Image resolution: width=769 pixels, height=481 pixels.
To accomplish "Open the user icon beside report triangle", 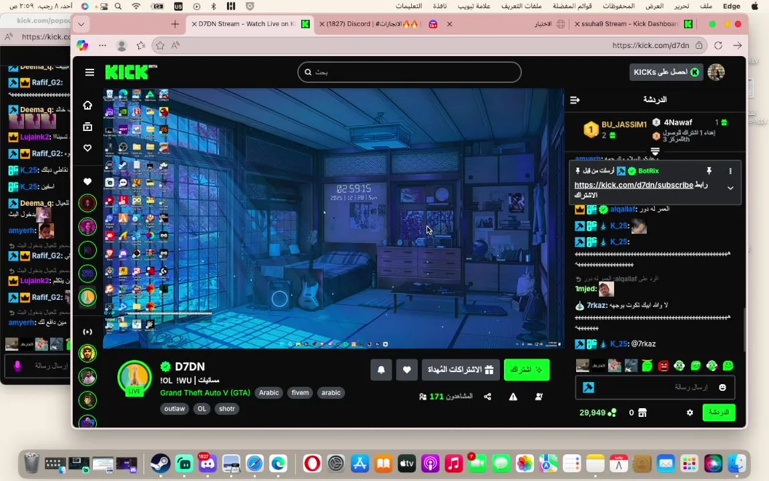I will (x=539, y=397).
